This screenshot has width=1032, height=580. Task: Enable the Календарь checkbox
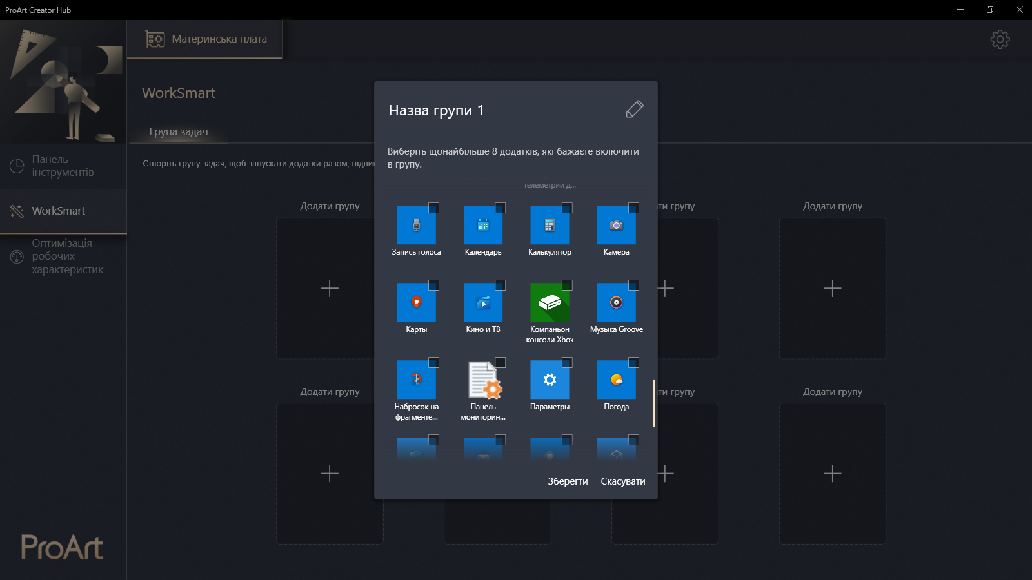click(x=500, y=208)
